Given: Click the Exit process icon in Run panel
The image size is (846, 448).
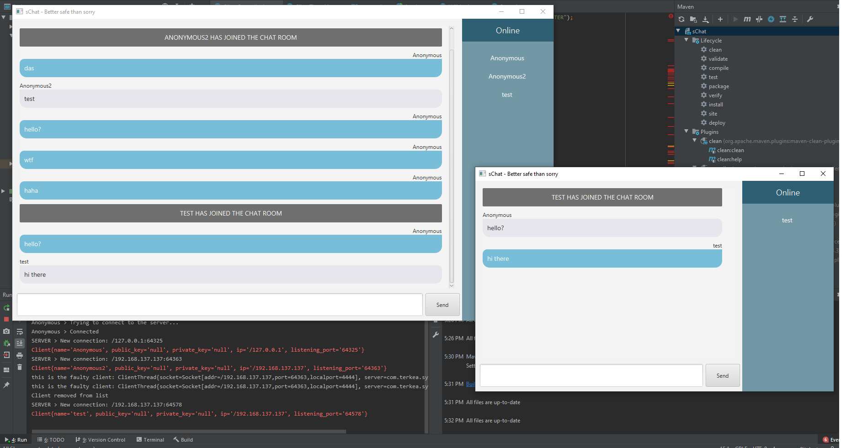Looking at the screenshot, I should click(x=6, y=355).
